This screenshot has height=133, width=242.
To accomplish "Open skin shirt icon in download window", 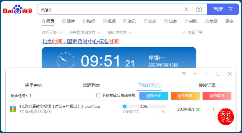I will tap(184, 74).
